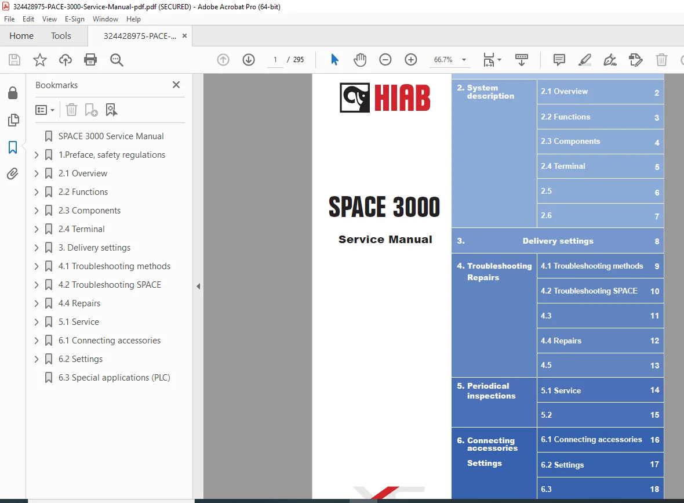Open the Window menu
Viewport: 684px width, 503px height.
pyautogui.click(x=105, y=19)
